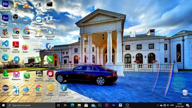Open network settings in system tray
This screenshot has height=108, width=192.
point(165,105)
